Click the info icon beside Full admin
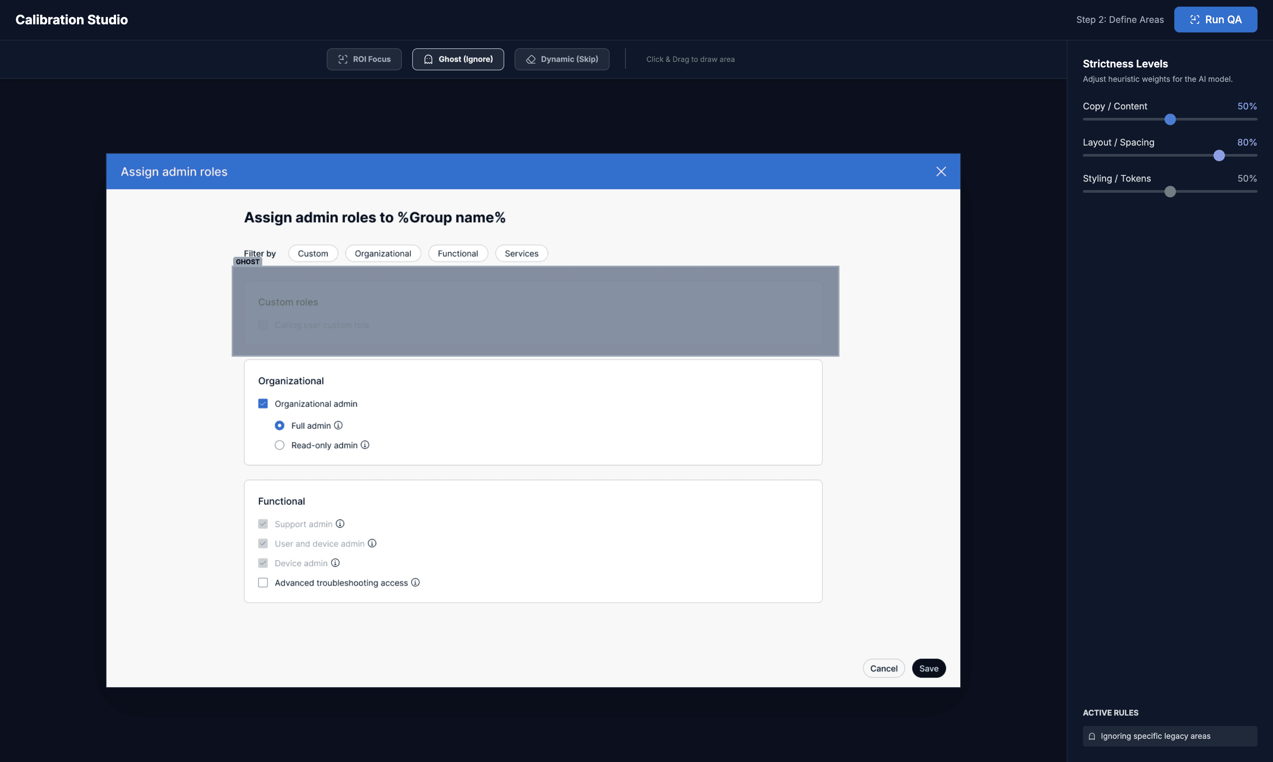Screen dimensions: 1273x762 point(338,425)
